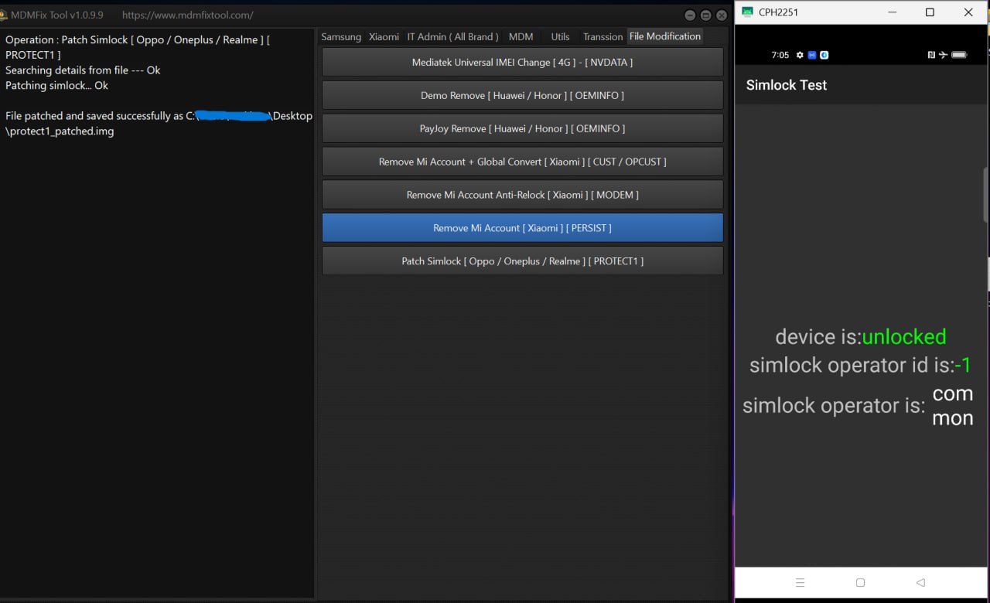The height and width of the screenshot is (603, 990).
Task: Tap the airplane mode icon in status bar
Action: point(943,55)
